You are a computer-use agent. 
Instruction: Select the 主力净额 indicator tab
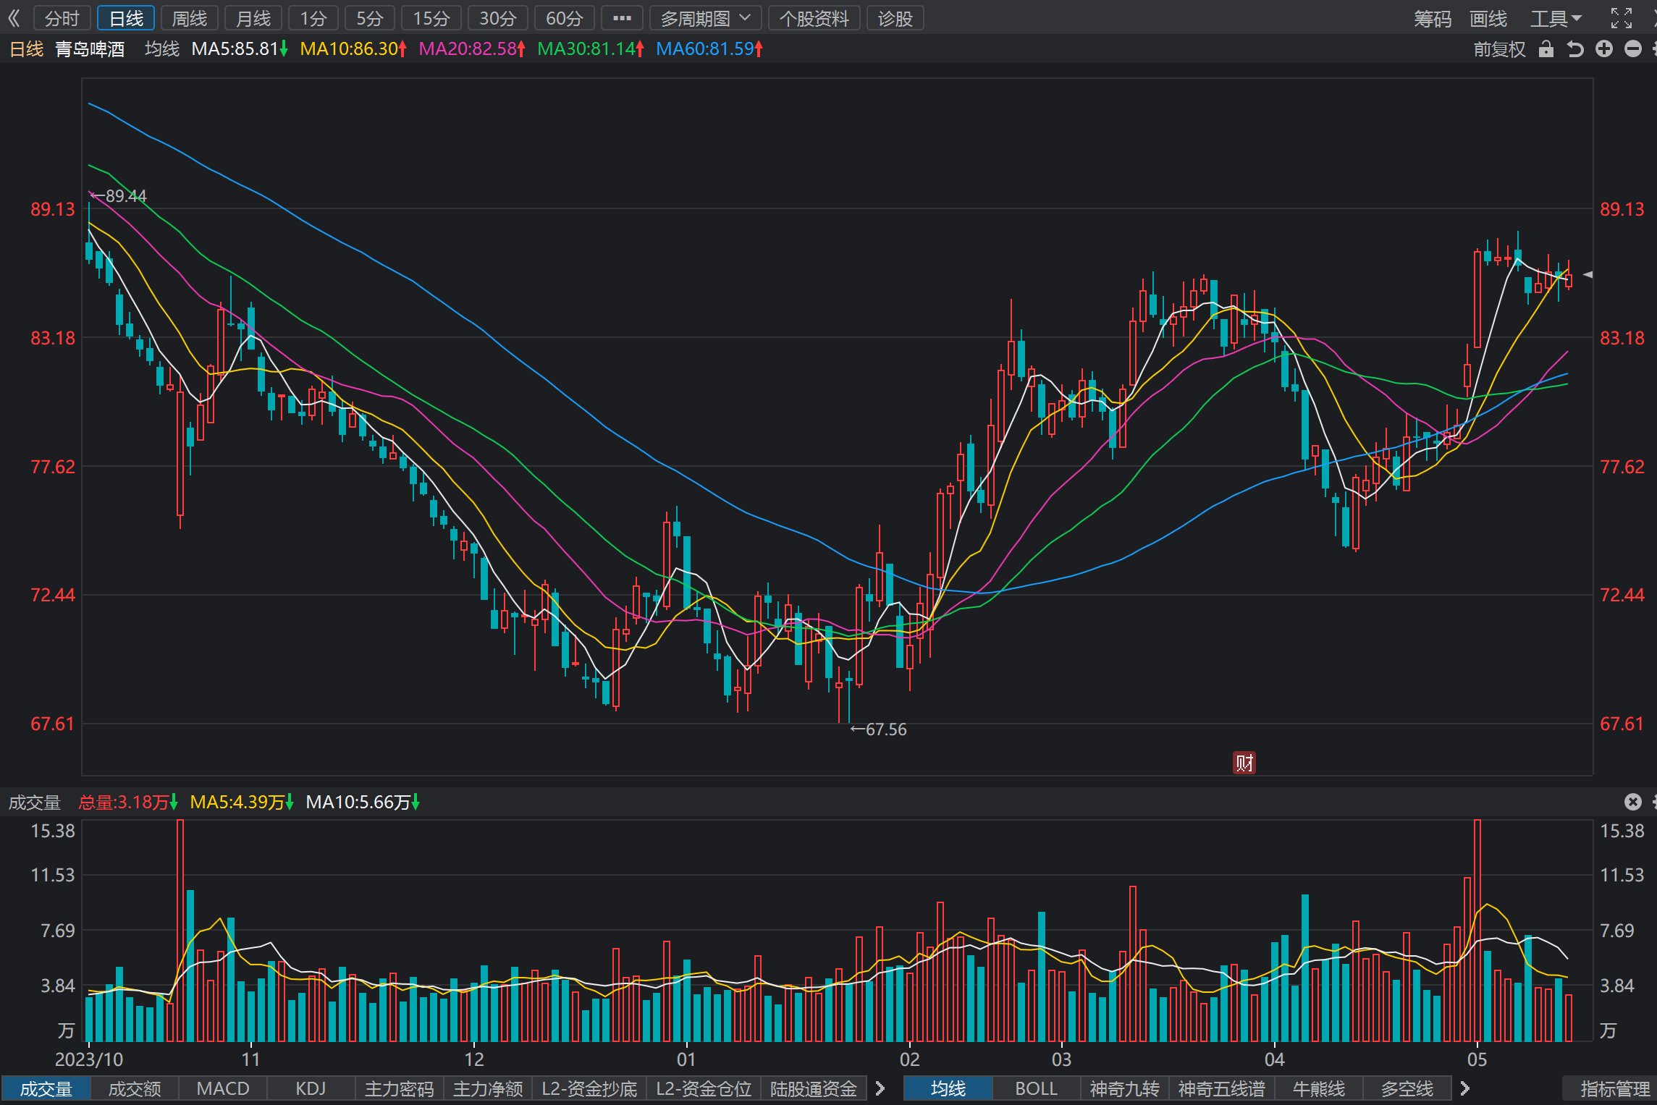(488, 1089)
